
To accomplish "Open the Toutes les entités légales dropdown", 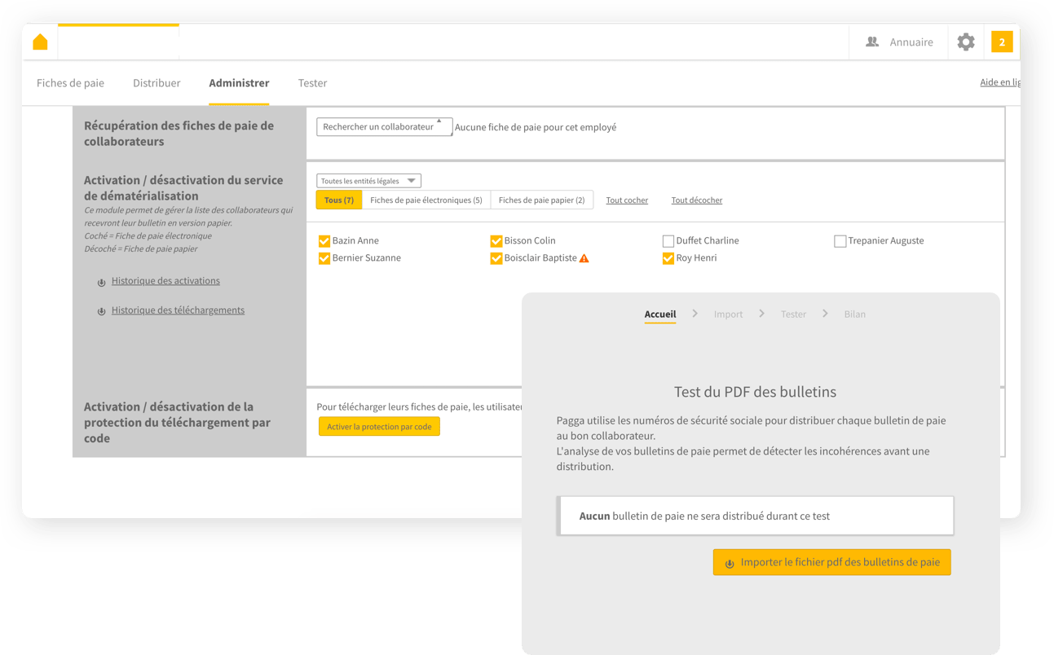I will tap(368, 181).
